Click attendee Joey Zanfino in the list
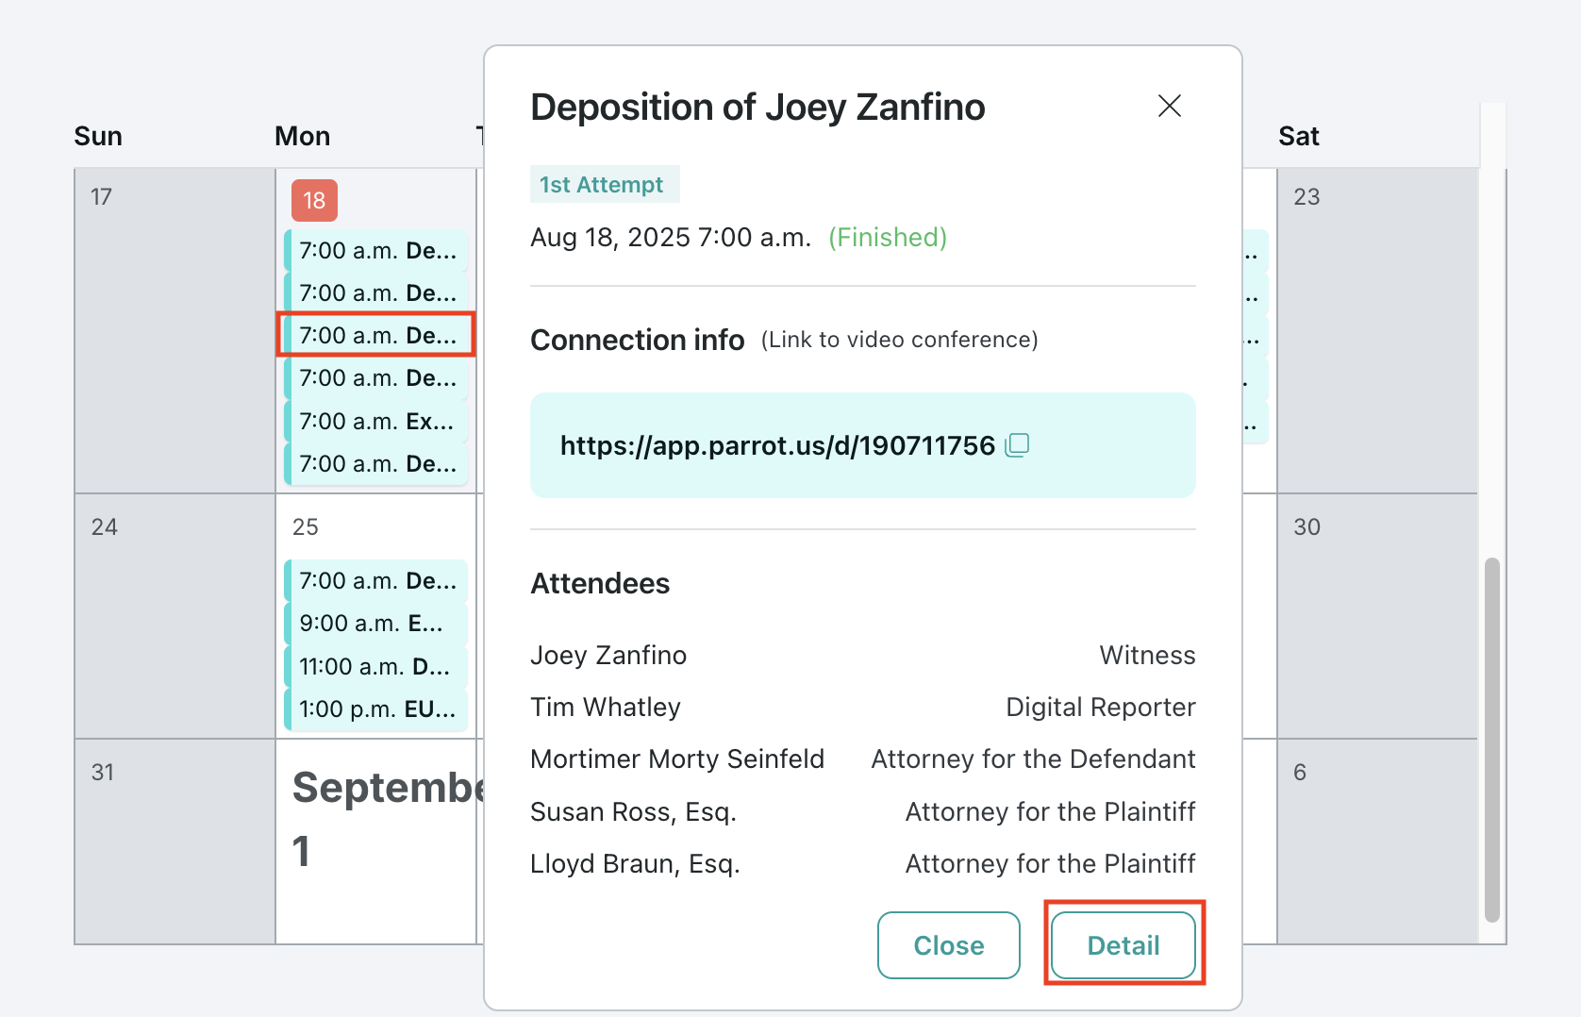 [x=607, y=654]
